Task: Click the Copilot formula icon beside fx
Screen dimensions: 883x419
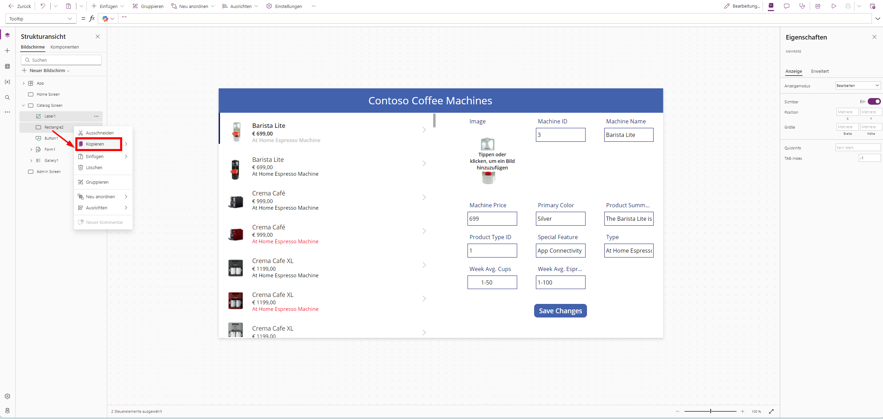Action: click(x=105, y=19)
